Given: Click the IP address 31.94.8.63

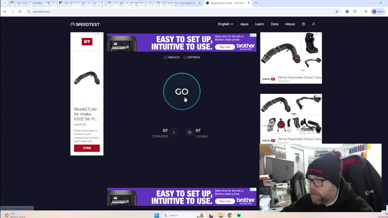Looking at the screenshot, I should (x=160, y=136).
